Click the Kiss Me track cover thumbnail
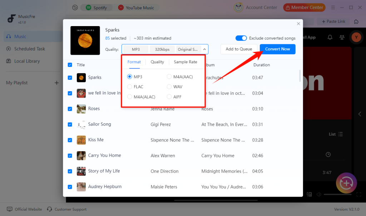 [81, 140]
